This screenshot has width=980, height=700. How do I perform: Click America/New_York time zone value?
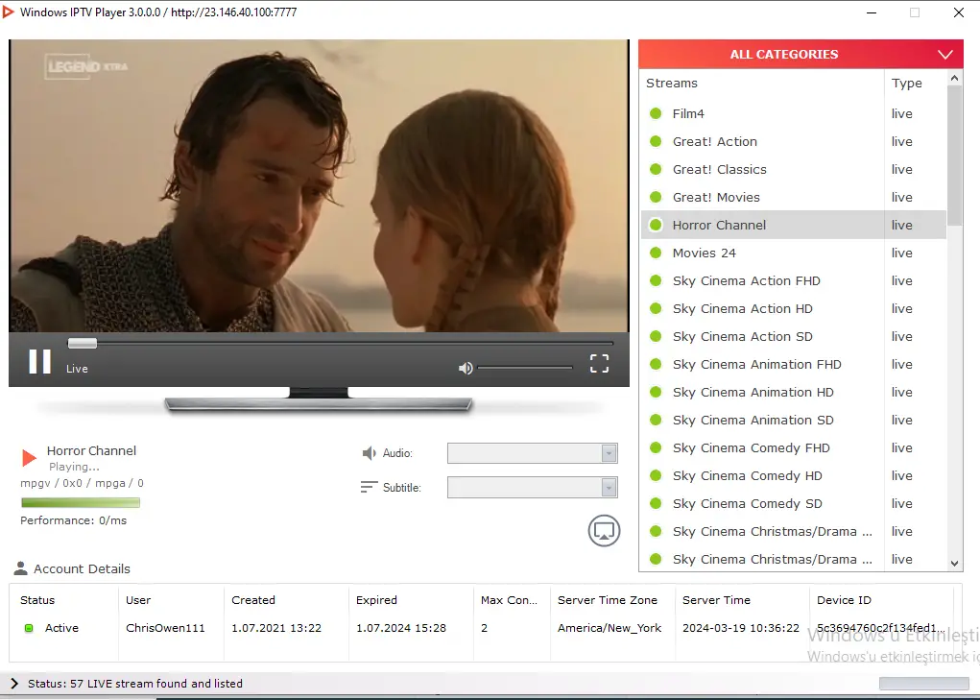click(610, 628)
